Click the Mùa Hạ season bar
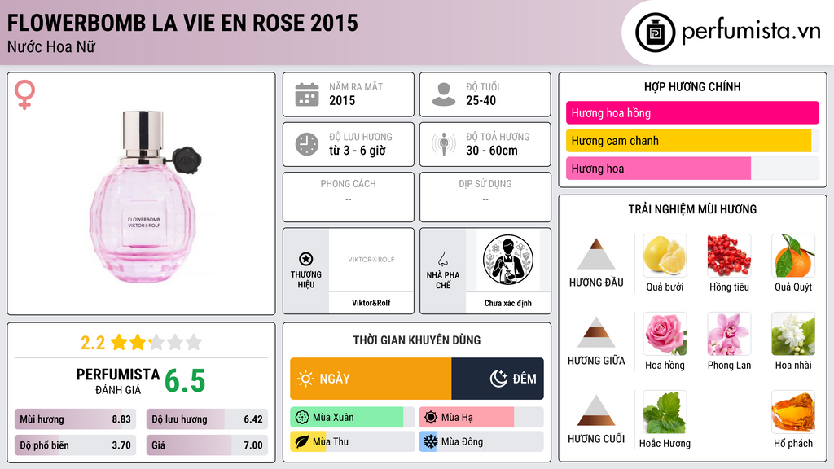Screen dimensions: 834x469 tap(481, 418)
